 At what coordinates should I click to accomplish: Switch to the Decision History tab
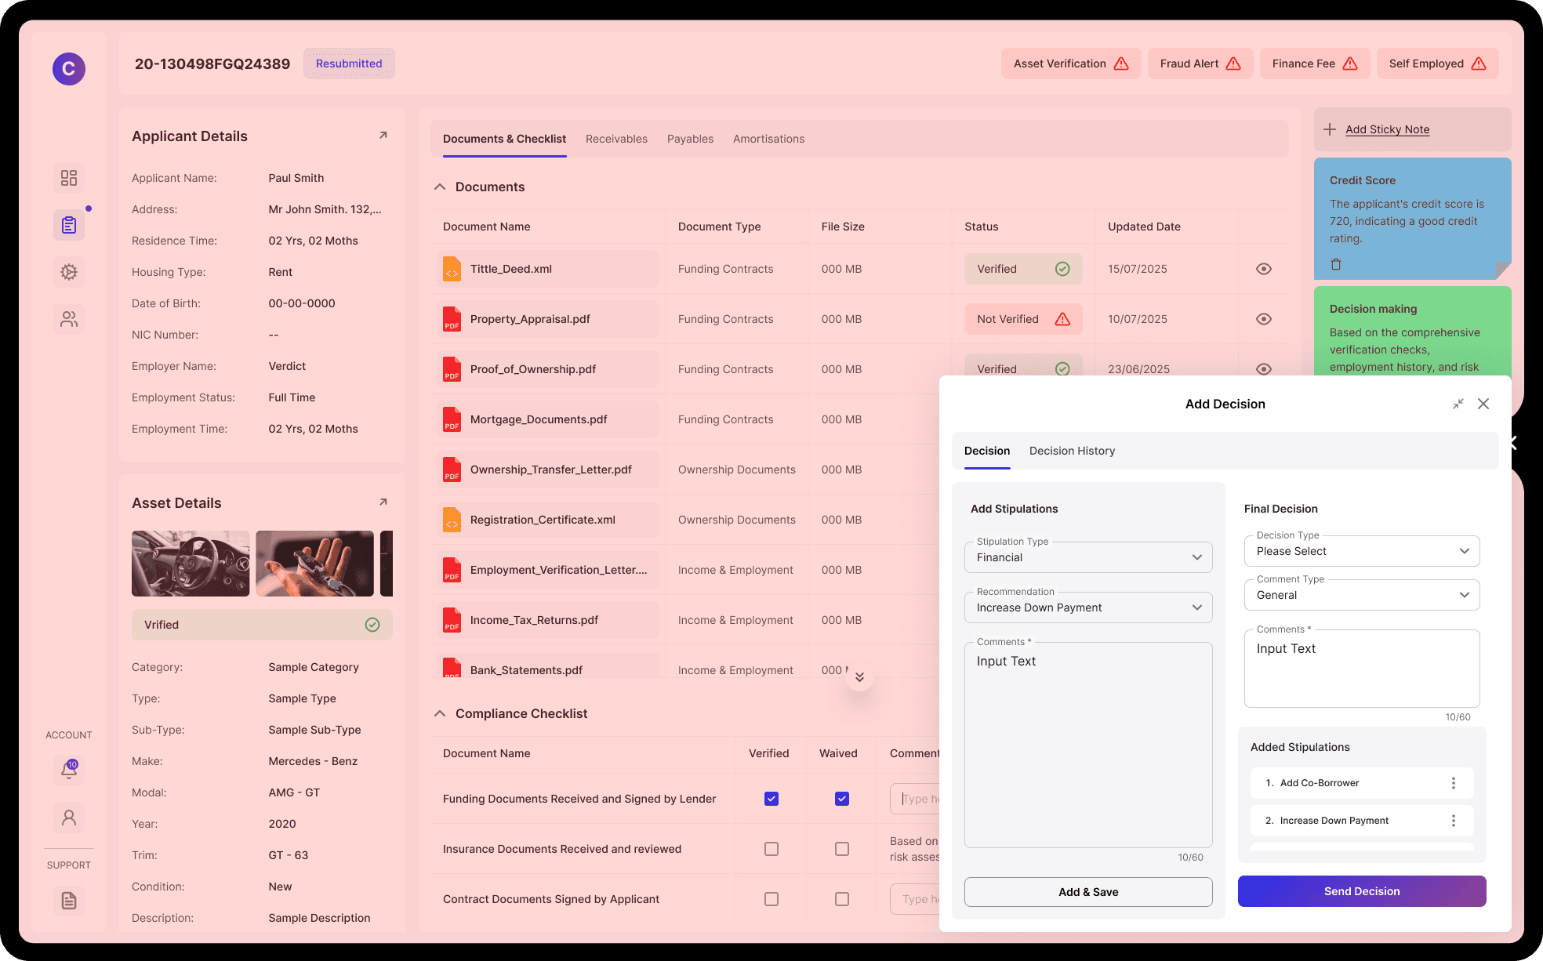pyautogui.click(x=1072, y=451)
